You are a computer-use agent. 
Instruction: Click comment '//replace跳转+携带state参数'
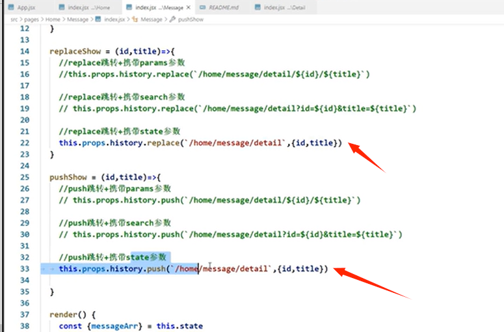[120, 131]
